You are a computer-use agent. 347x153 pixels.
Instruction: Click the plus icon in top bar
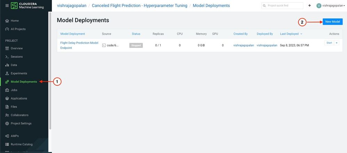pyautogui.click(x=309, y=6)
